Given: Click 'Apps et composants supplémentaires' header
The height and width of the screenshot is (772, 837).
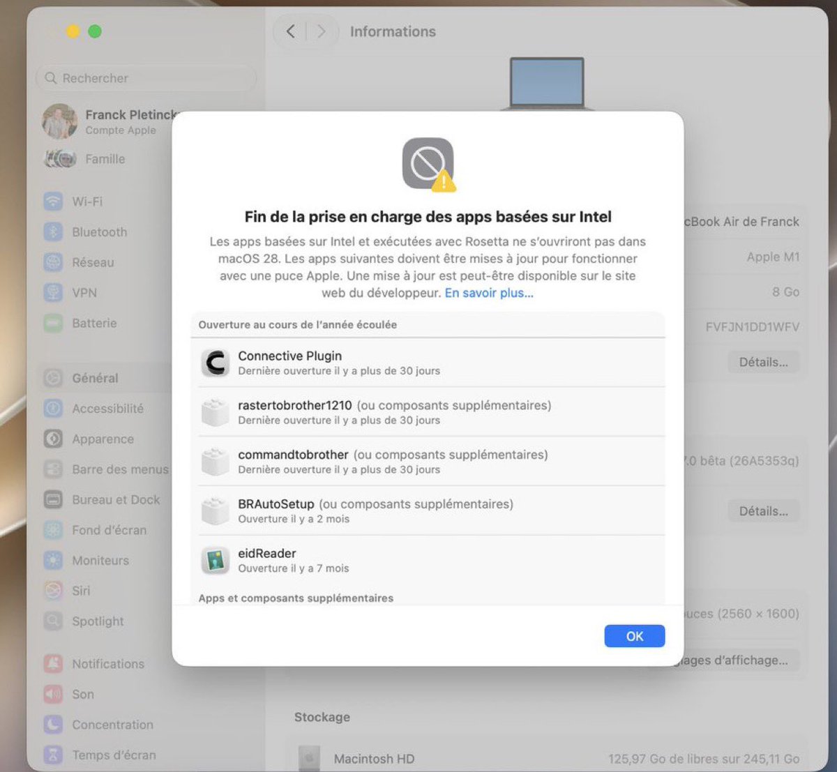Looking at the screenshot, I should click(x=296, y=598).
